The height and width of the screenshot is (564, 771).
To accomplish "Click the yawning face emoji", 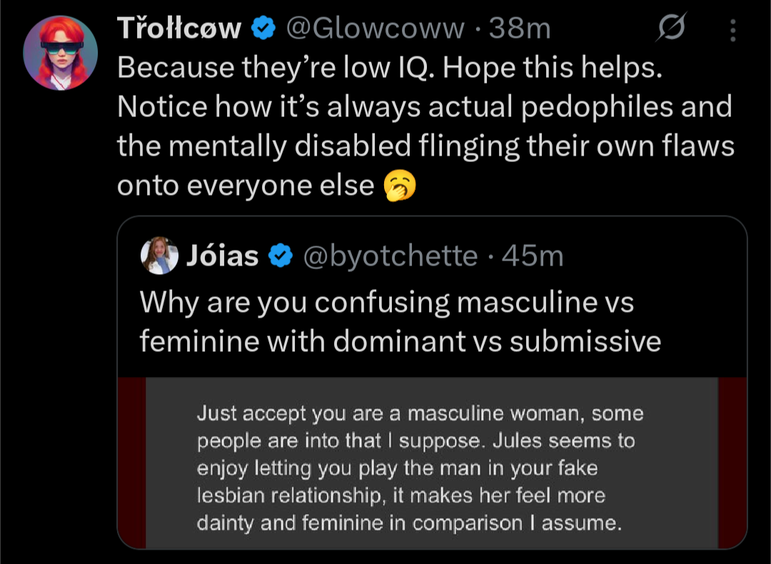I will (x=400, y=186).
